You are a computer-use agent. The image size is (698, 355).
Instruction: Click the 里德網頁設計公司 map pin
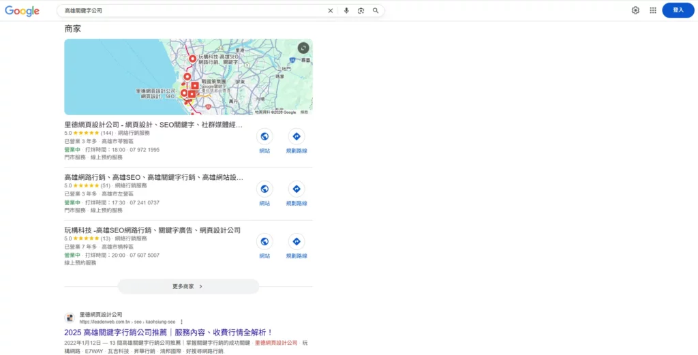click(x=184, y=93)
